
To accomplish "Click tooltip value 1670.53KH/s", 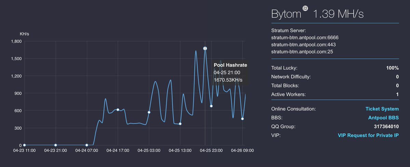I will [228, 80].
